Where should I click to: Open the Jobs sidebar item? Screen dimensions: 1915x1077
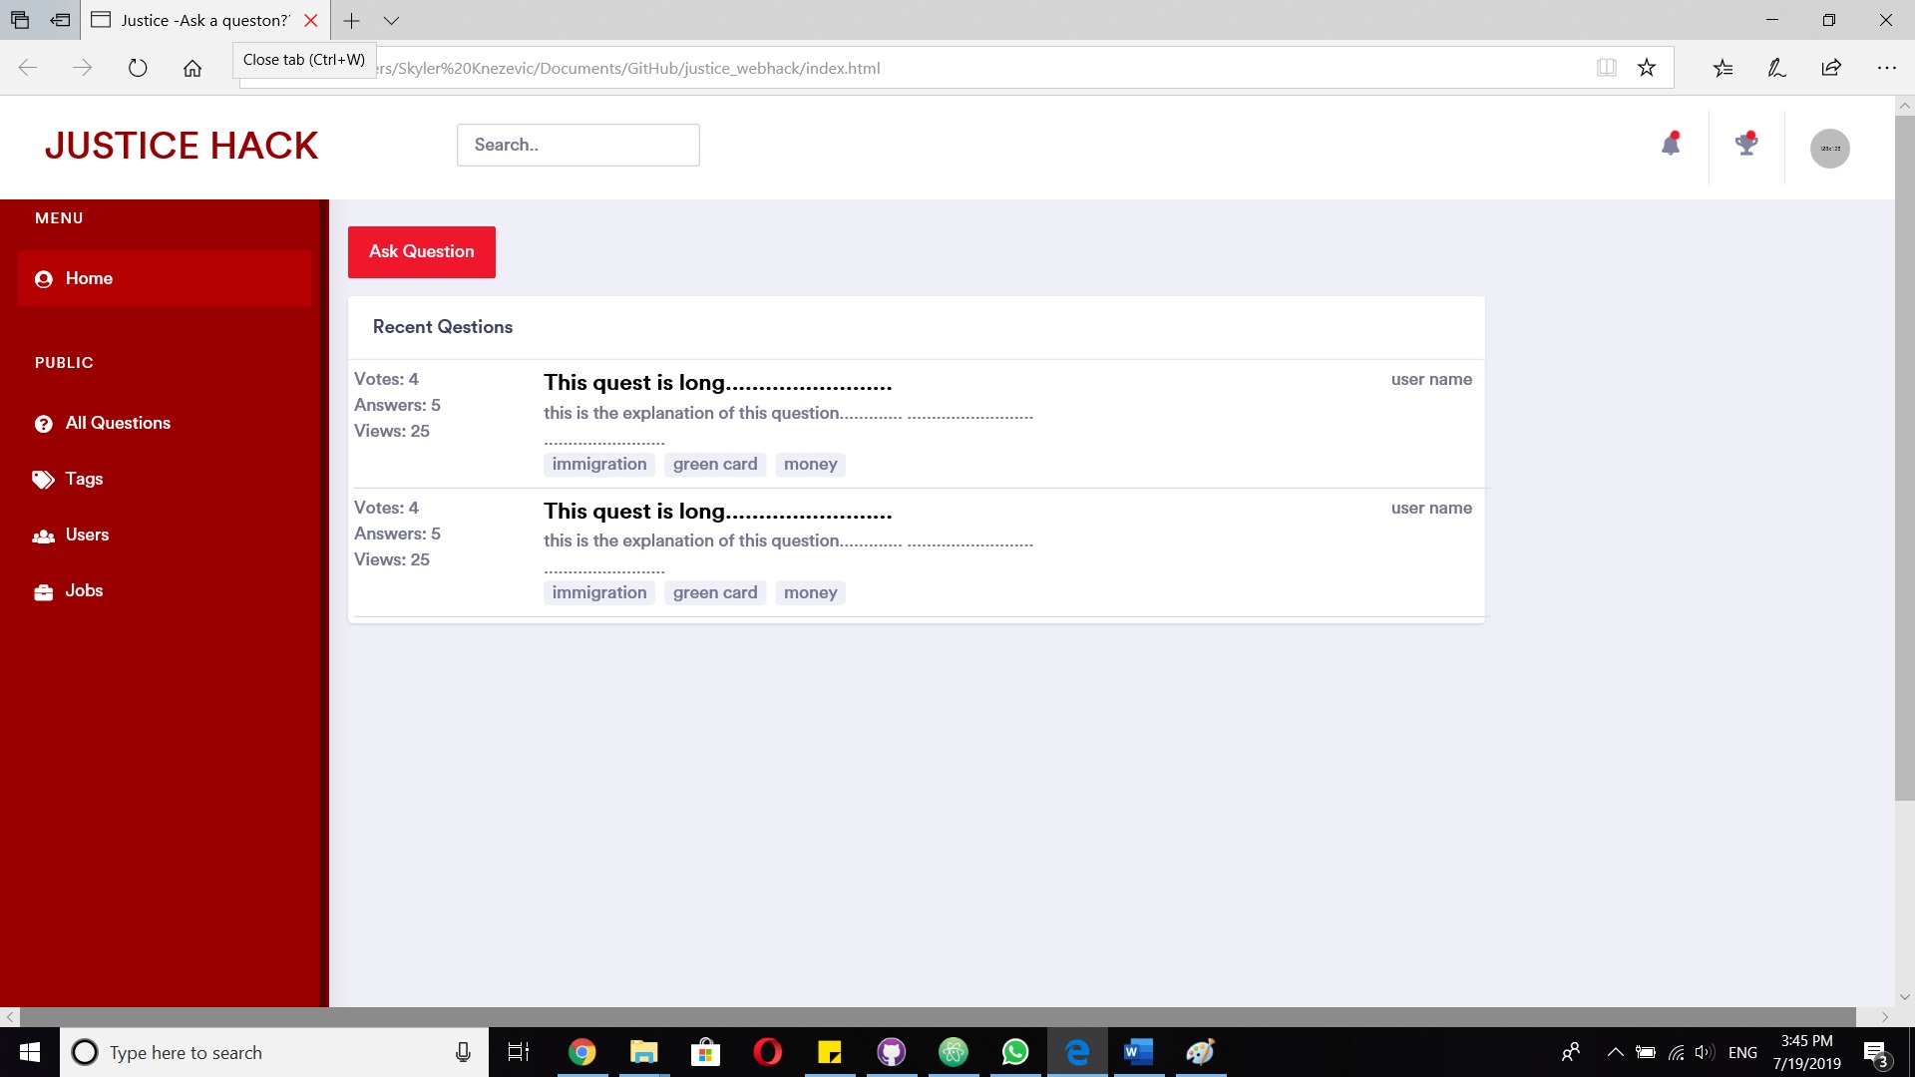pyautogui.click(x=84, y=590)
